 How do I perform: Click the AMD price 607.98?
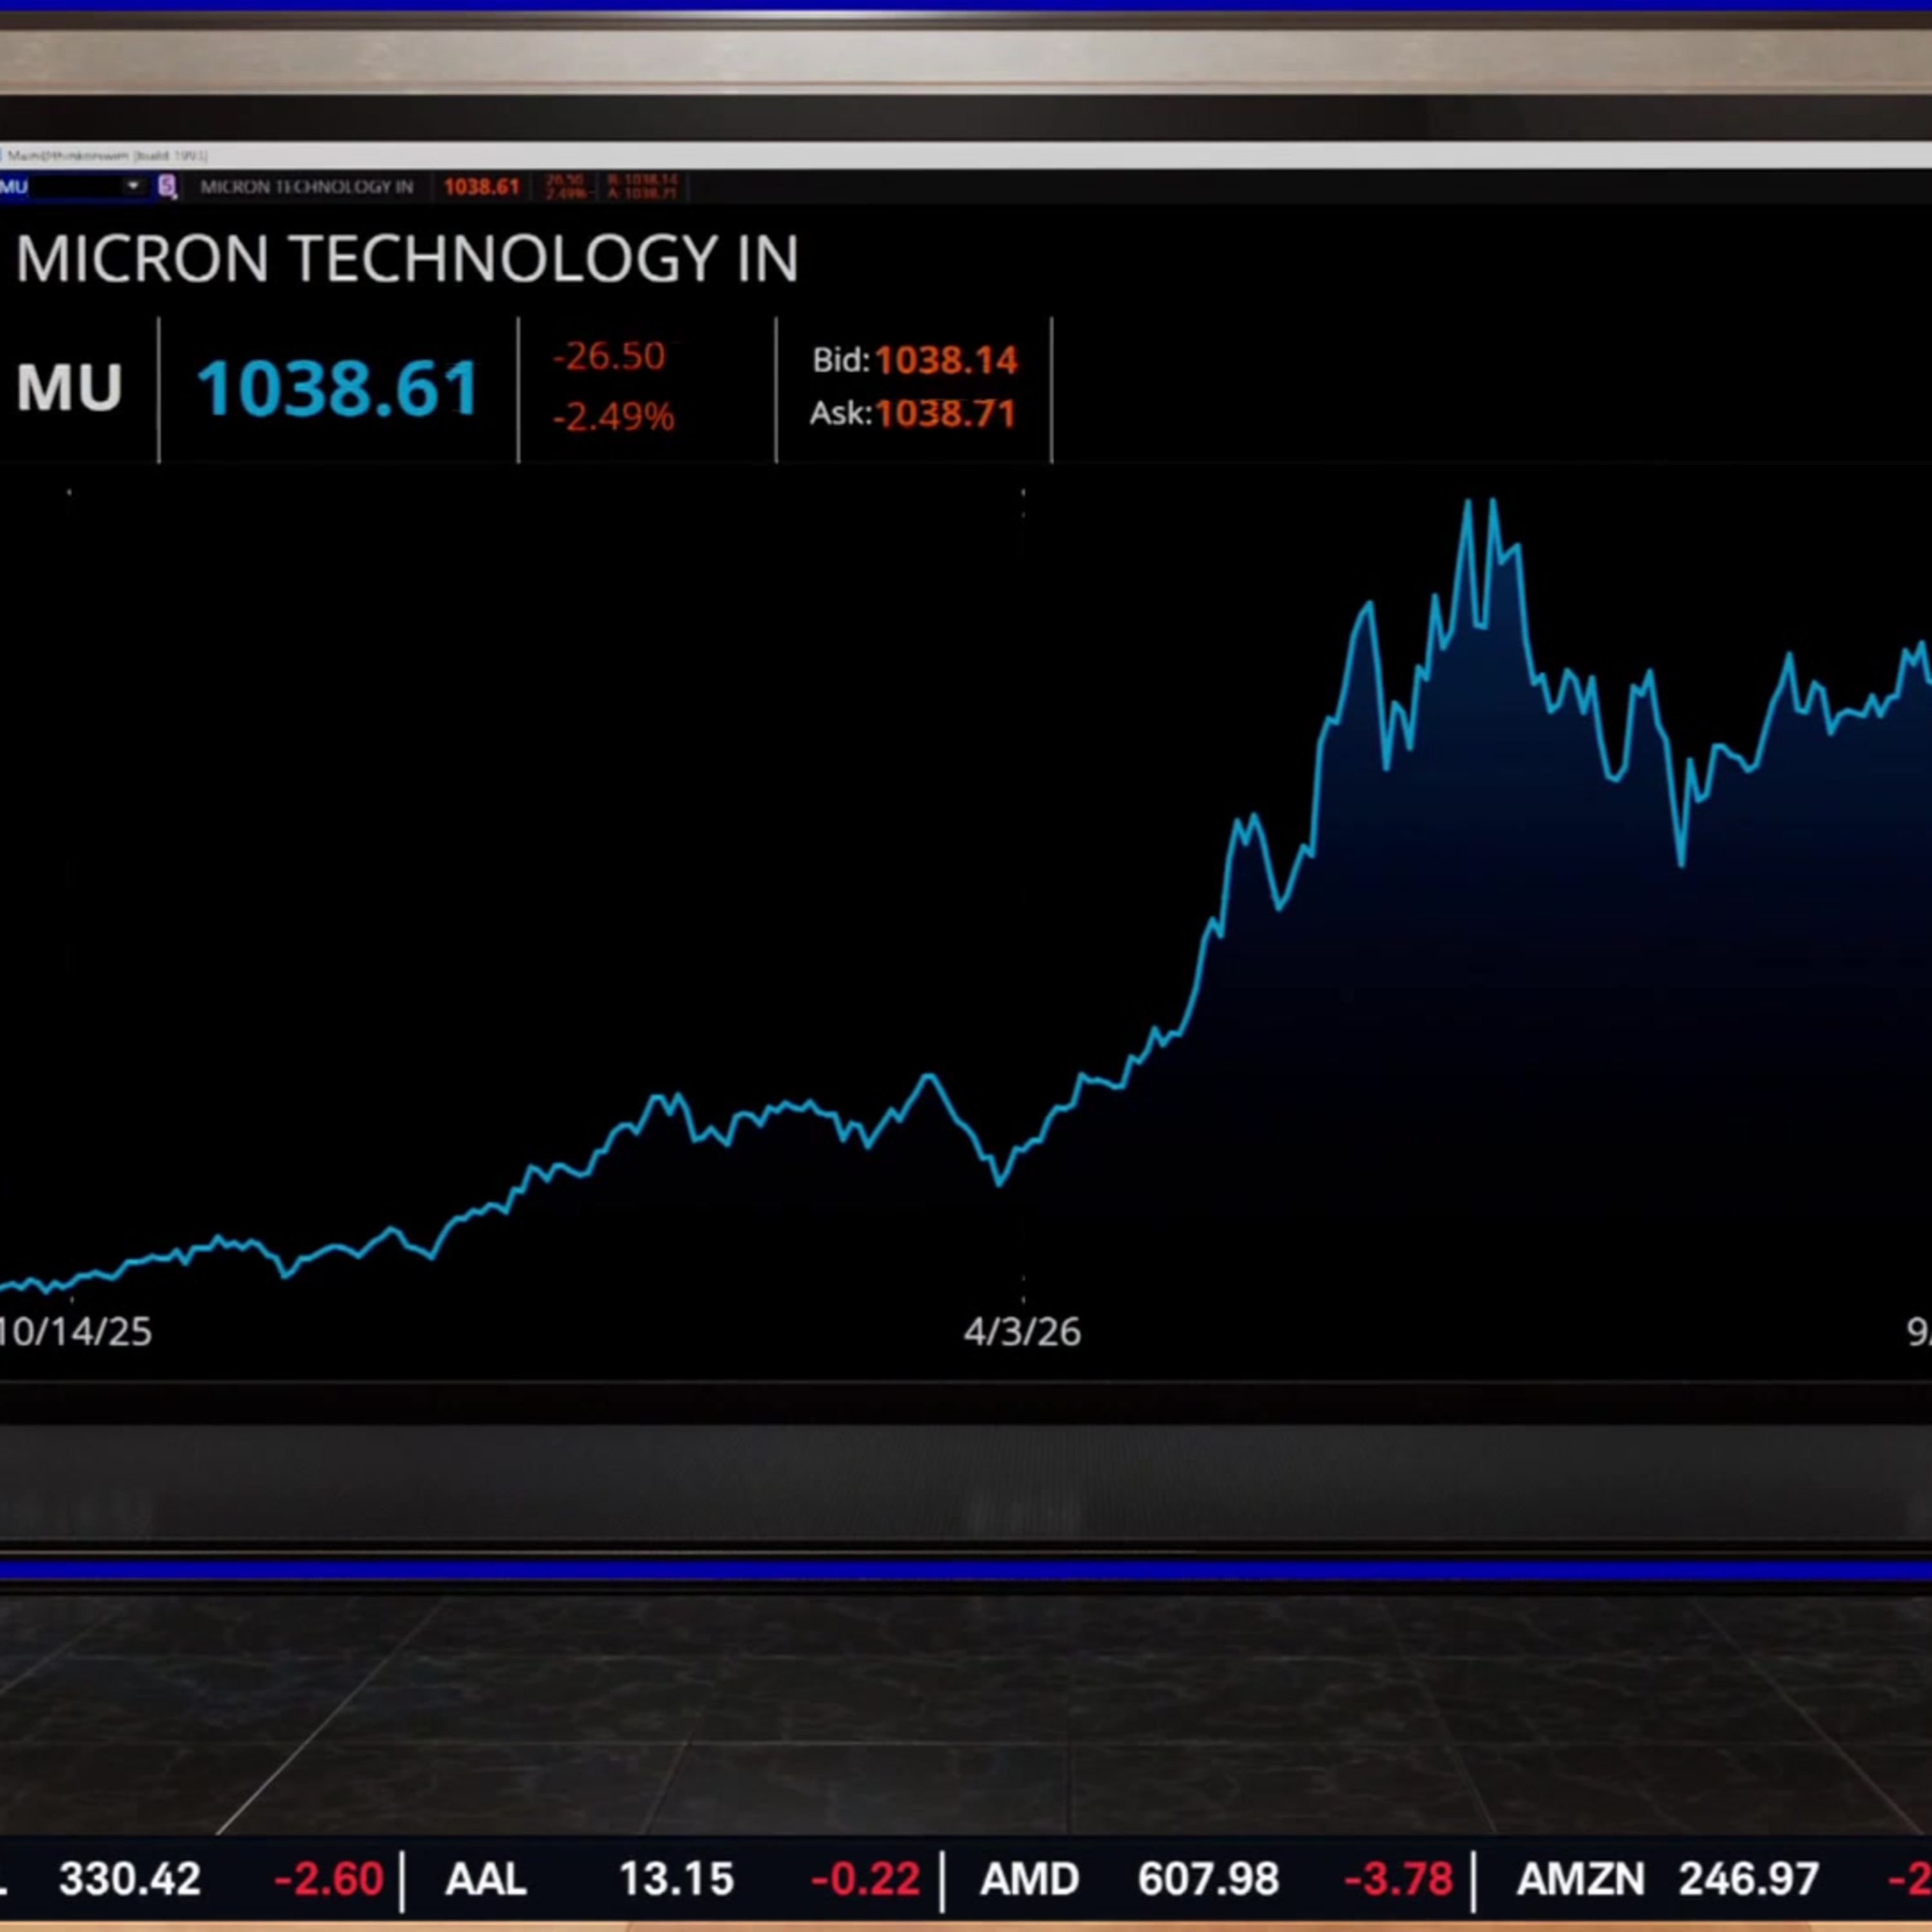[1208, 1879]
